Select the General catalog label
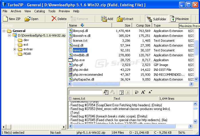 pos(19,31)
